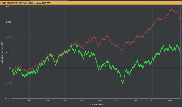Click the x-axis label 601

(x=117, y=100)
